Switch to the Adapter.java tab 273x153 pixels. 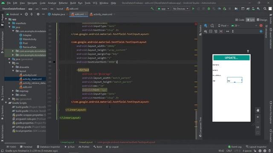(x=58, y=14)
